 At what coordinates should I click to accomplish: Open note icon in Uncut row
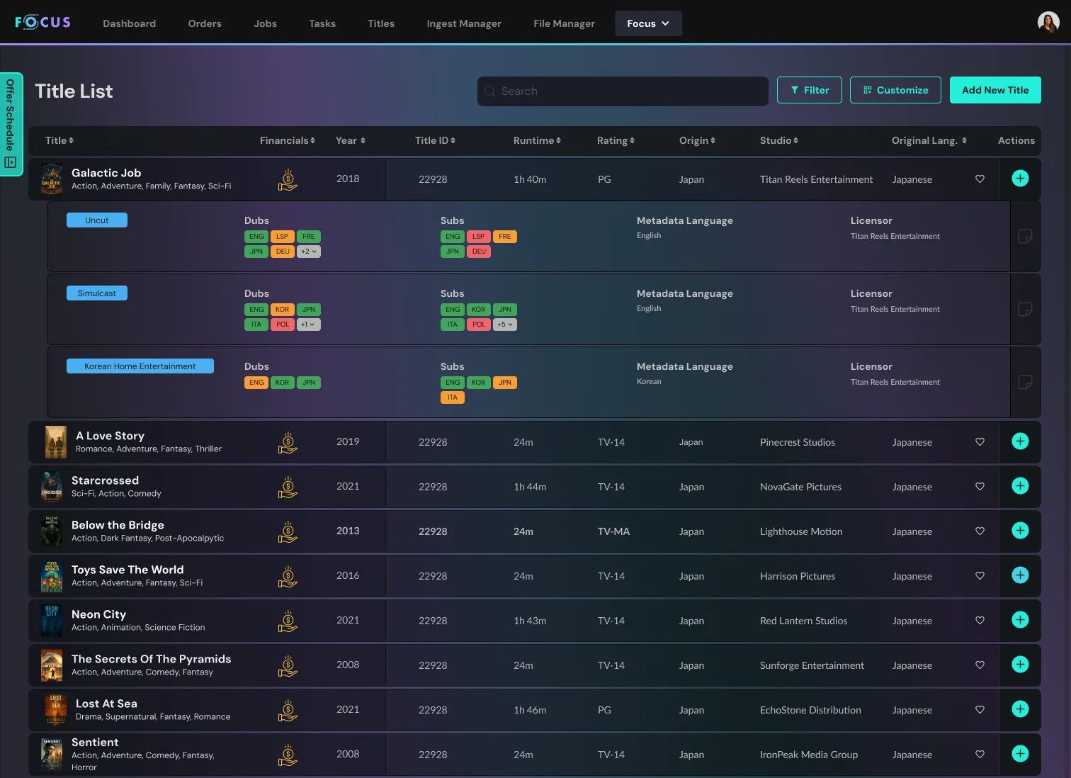click(x=1024, y=237)
